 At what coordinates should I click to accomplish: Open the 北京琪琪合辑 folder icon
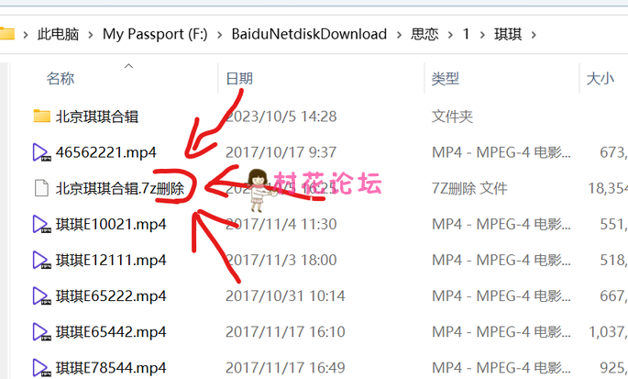coord(41,117)
